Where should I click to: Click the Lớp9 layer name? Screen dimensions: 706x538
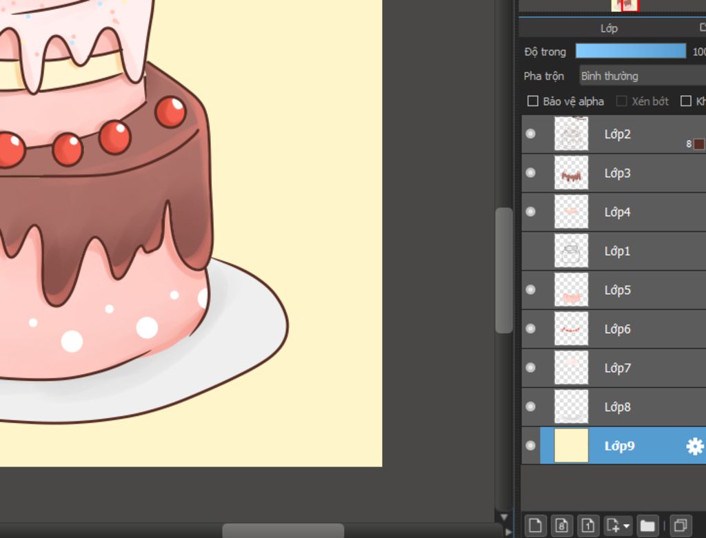click(620, 446)
